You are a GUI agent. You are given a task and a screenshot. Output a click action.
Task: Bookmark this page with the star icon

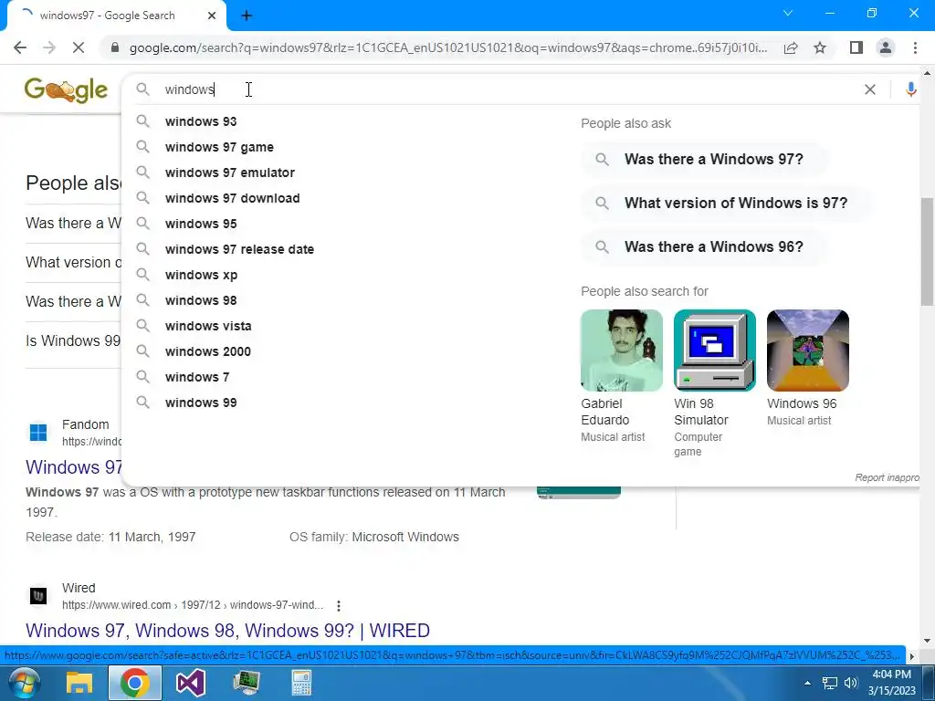pos(820,47)
